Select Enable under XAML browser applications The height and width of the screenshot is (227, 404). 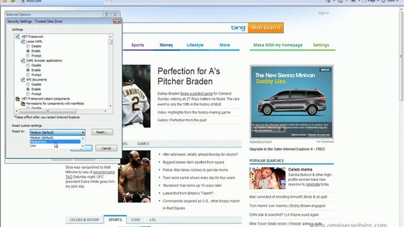click(28, 70)
